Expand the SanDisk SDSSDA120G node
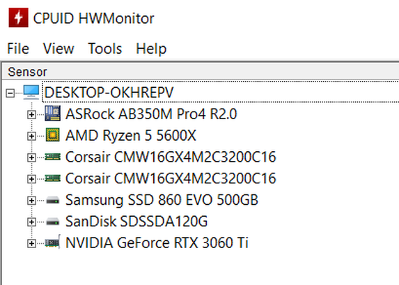 (31, 222)
